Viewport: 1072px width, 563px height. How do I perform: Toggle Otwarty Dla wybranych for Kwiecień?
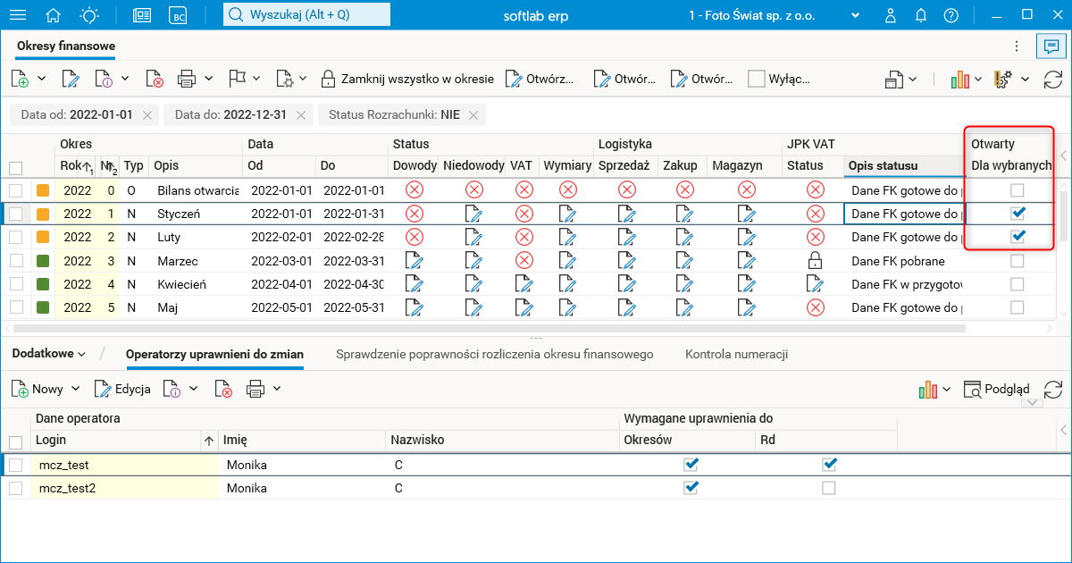click(x=1017, y=284)
